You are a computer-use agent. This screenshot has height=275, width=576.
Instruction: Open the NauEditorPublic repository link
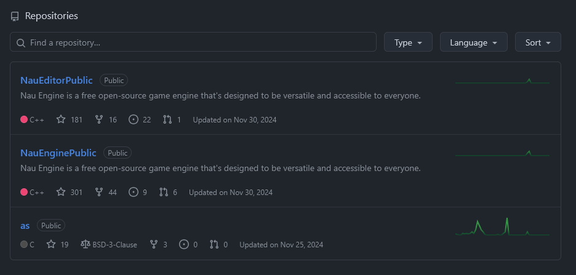[x=57, y=80]
